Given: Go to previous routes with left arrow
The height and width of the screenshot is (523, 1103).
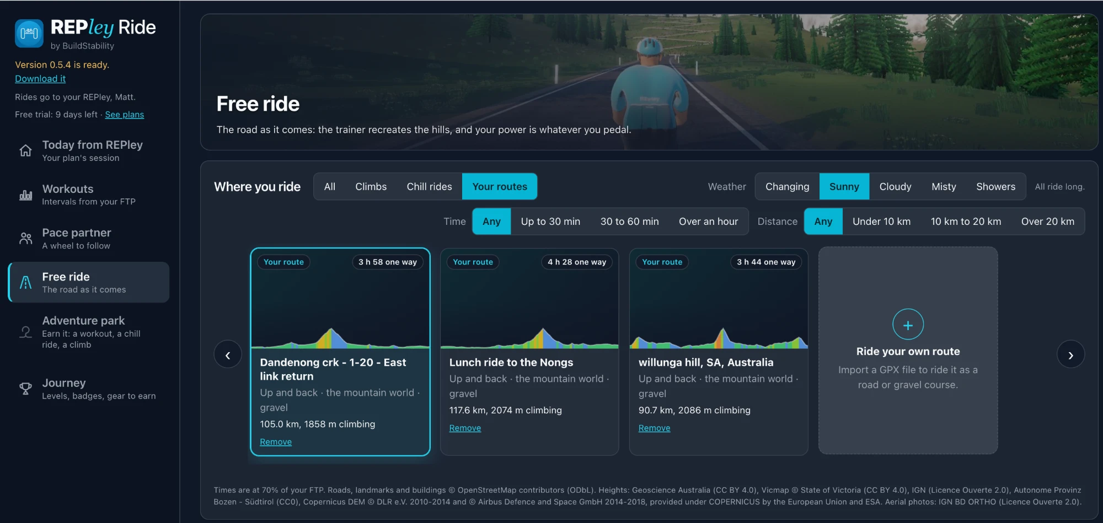Looking at the screenshot, I should coord(228,355).
